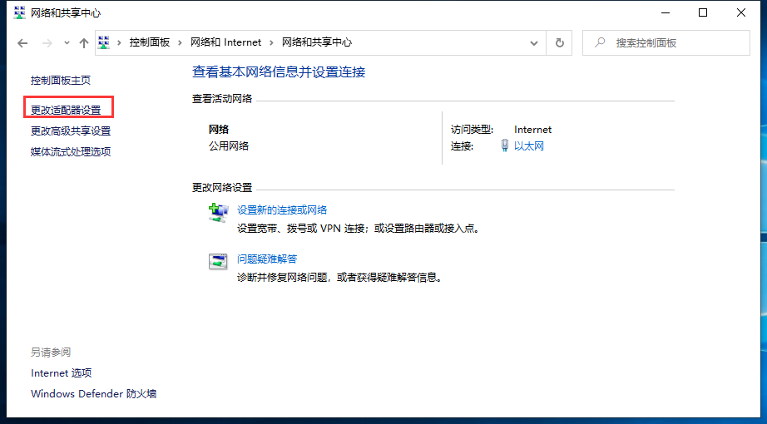Navigate to 网络和 Internet in the breadcrumb
This screenshot has width=767, height=424.
(x=225, y=42)
